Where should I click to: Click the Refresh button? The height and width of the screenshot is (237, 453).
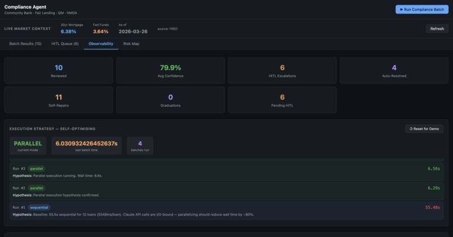(x=437, y=29)
